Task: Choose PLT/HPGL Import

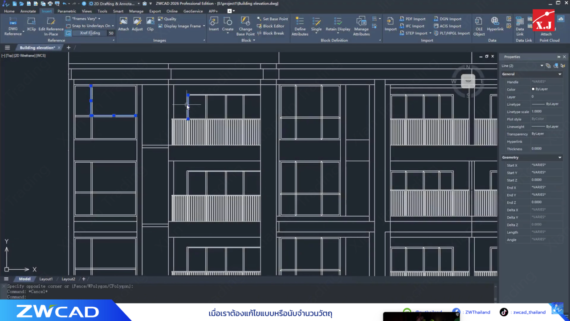Action: 452,33
